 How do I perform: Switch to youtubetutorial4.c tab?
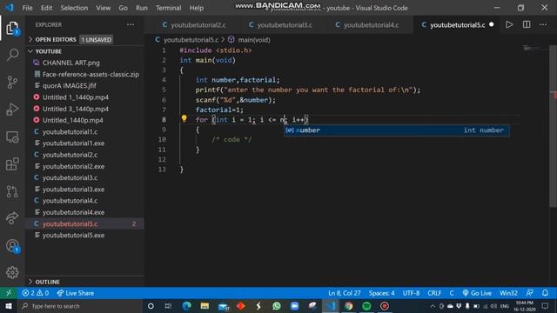click(x=367, y=25)
